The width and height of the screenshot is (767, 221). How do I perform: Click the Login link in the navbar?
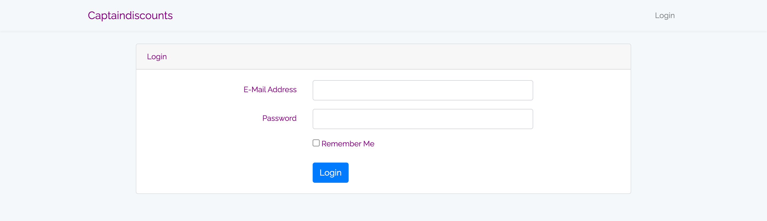tap(664, 15)
